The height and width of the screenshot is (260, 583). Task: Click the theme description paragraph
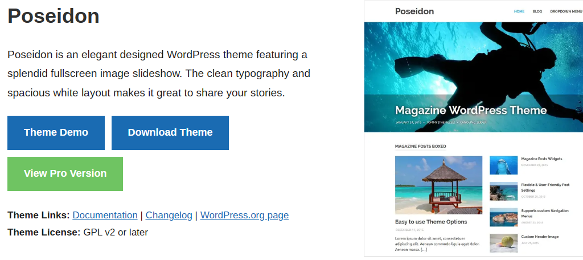click(159, 74)
